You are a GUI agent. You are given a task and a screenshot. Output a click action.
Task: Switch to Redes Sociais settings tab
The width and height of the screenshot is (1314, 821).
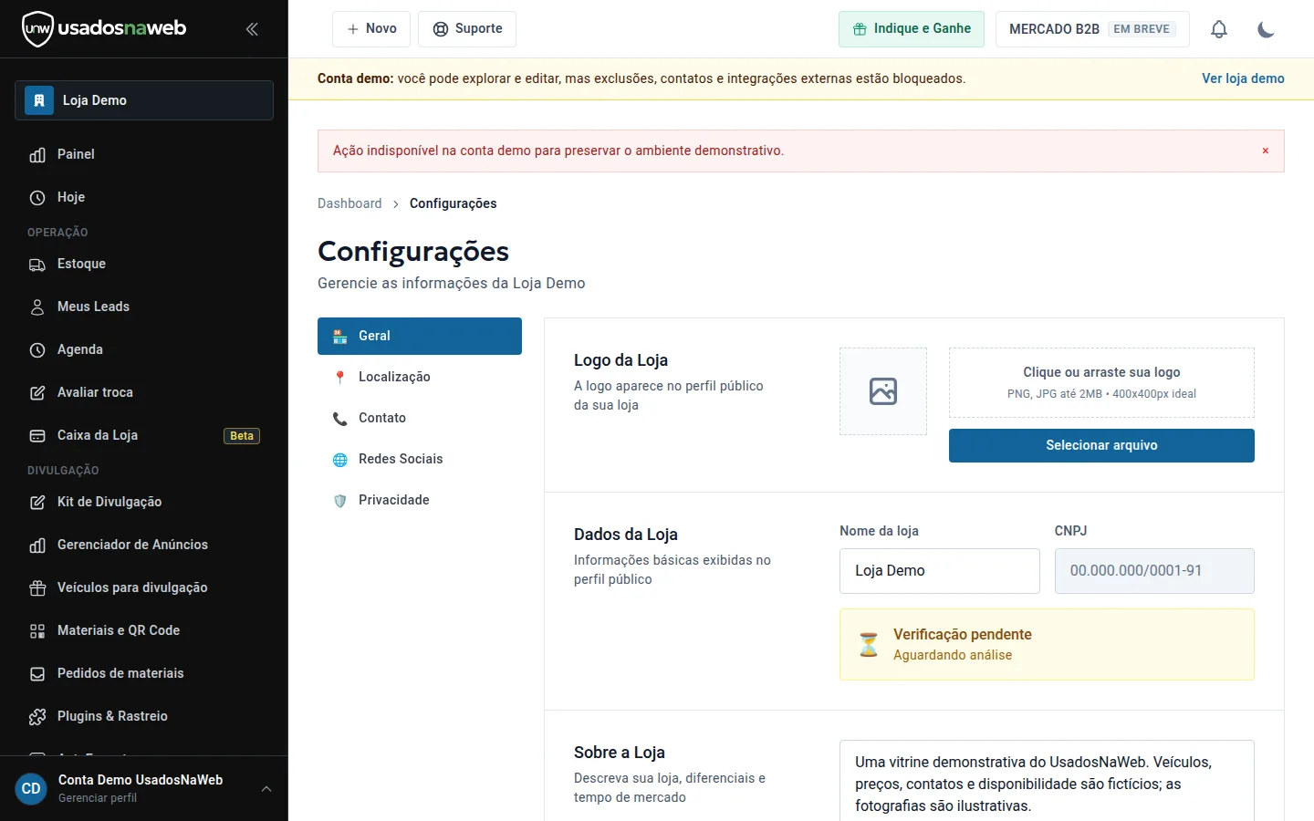420,459
